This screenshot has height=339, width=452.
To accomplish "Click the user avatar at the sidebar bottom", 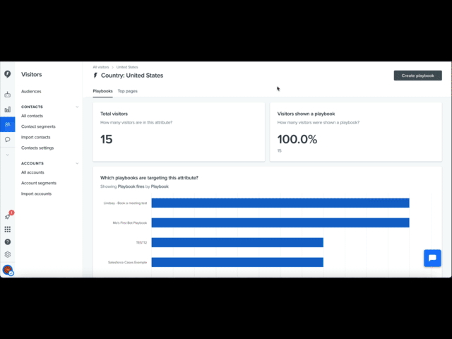I will click(8, 270).
